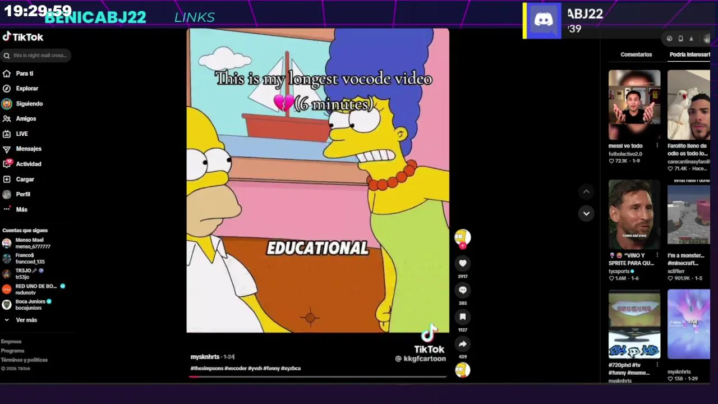
Task: Open the #xyzbca hashtag
Action: pyautogui.click(x=291, y=369)
